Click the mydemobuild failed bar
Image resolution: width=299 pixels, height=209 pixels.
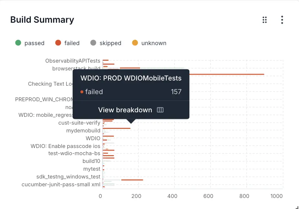117,128
